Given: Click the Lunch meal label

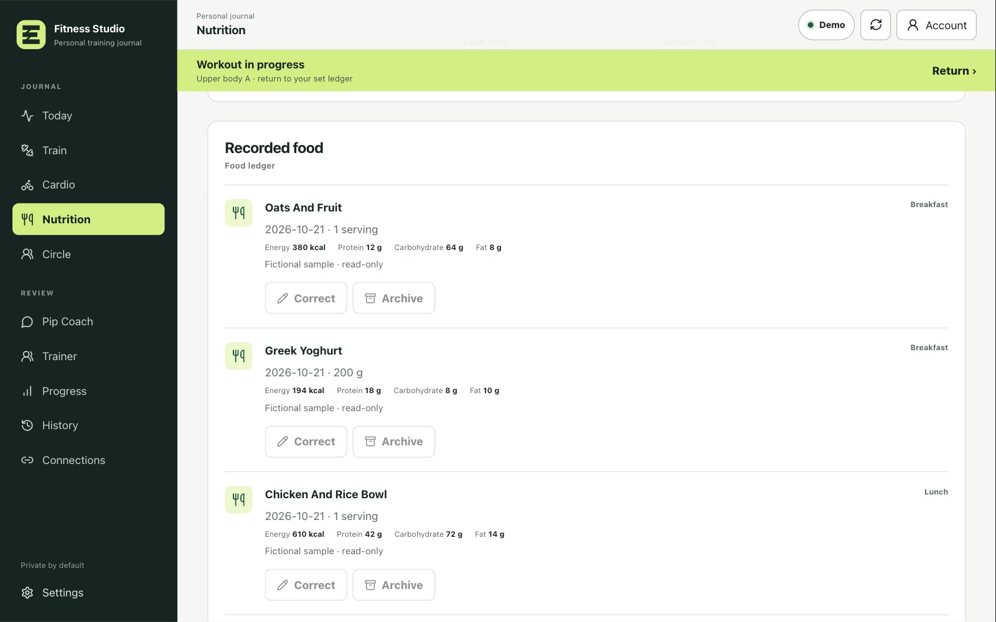Looking at the screenshot, I should (936, 492).
